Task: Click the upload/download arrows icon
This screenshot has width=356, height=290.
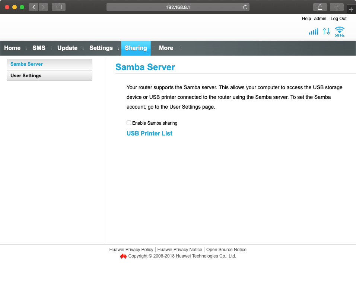Action: point(327,31)
